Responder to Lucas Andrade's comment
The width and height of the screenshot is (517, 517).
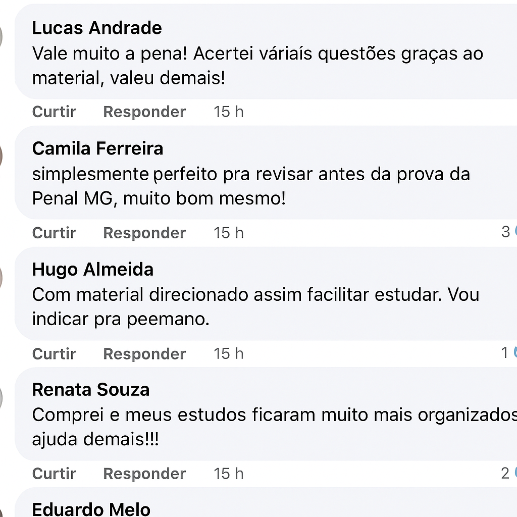[144, 112]
